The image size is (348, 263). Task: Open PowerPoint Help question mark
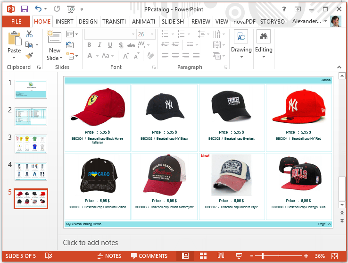coord(284,9)
